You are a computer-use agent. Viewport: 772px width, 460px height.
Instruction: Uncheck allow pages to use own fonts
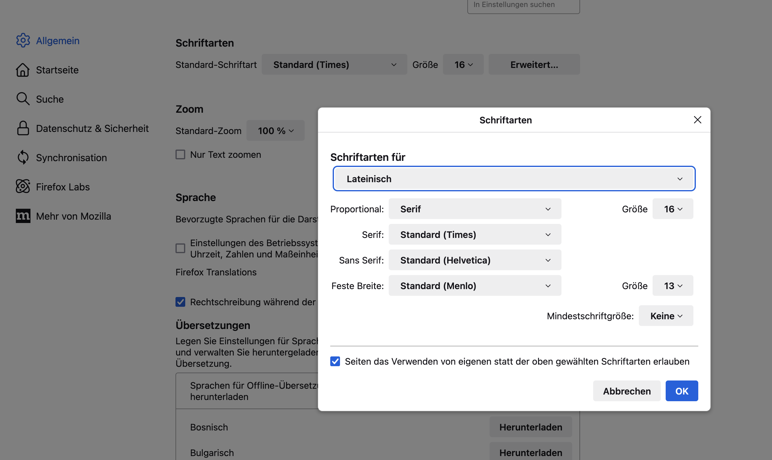pos(335,361)
